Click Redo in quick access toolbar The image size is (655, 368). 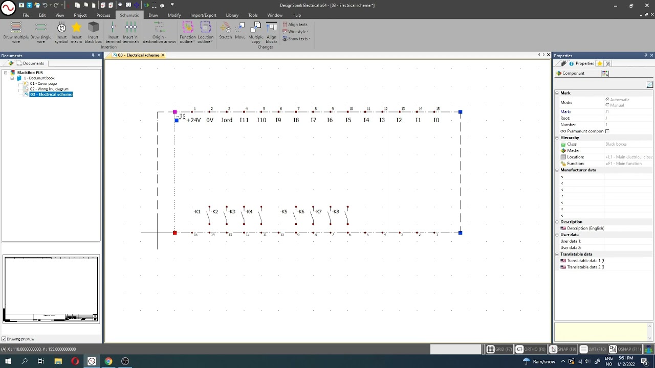56,5
